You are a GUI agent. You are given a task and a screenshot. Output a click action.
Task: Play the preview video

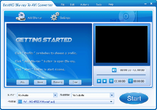pos(99,81)
